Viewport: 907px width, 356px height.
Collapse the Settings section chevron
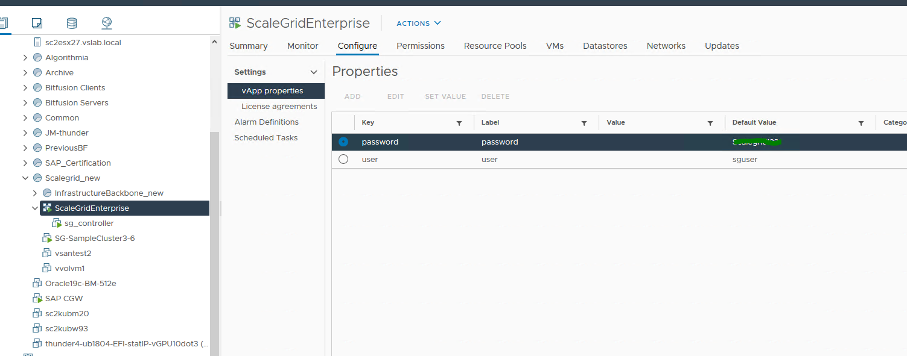314,72
